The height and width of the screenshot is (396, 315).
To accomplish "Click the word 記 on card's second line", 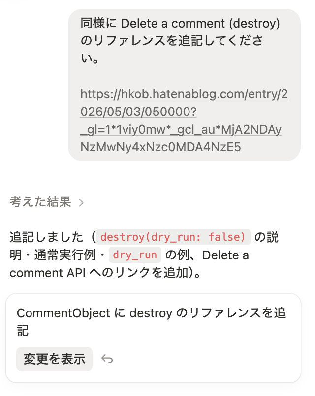I will click(x=23, y=331).
